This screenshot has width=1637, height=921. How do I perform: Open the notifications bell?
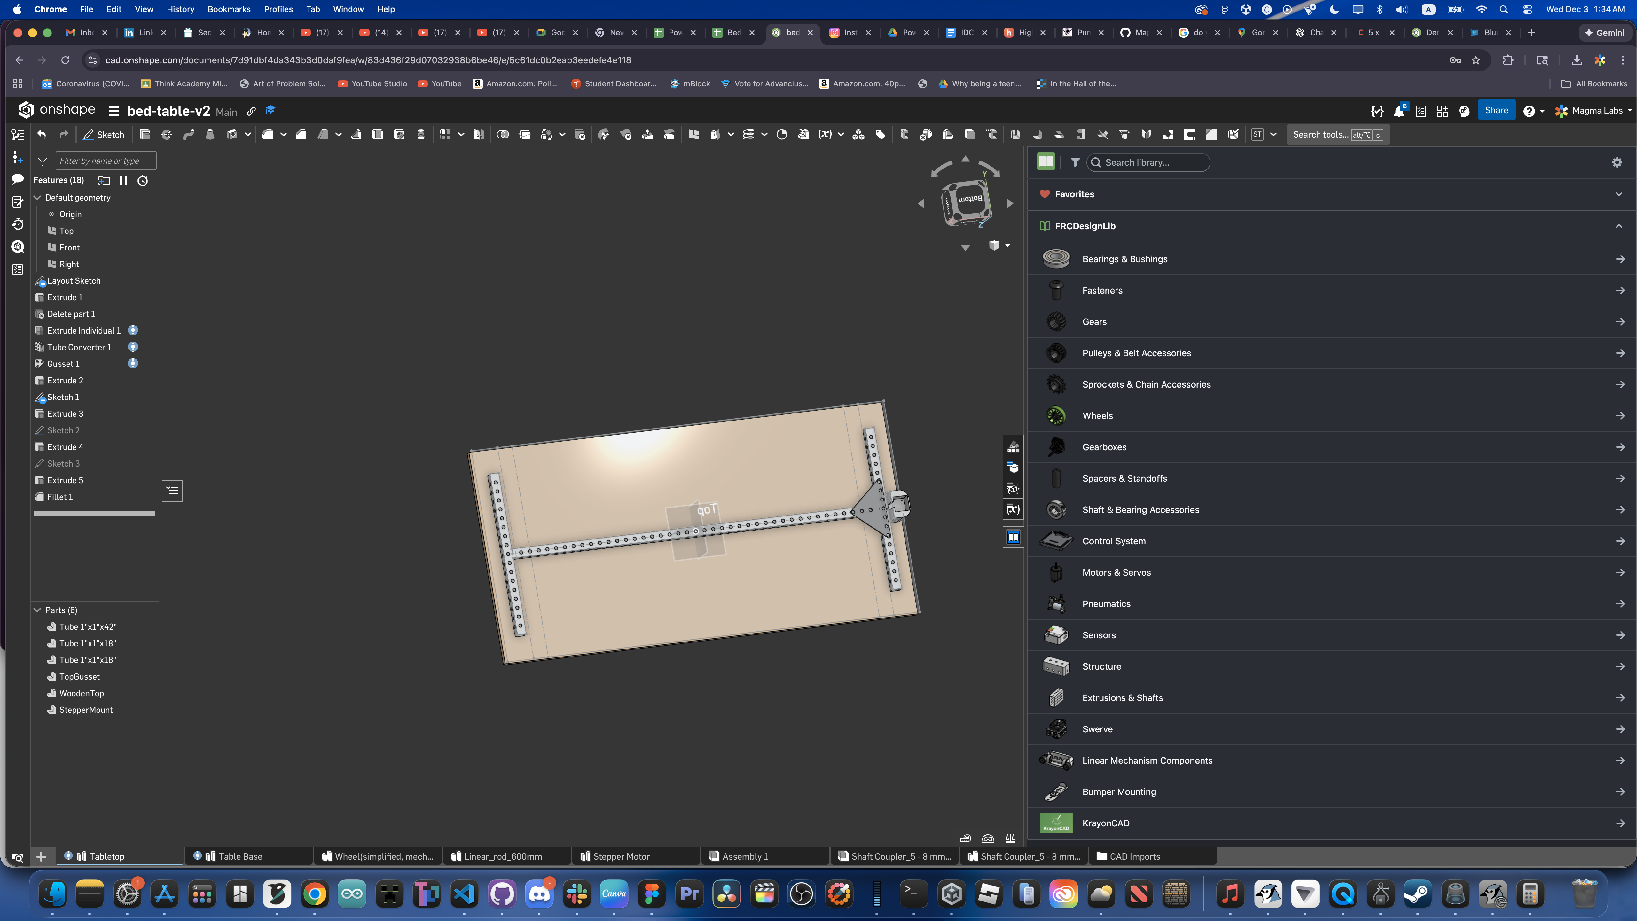pyautogui.click(x=1399, y=110)
